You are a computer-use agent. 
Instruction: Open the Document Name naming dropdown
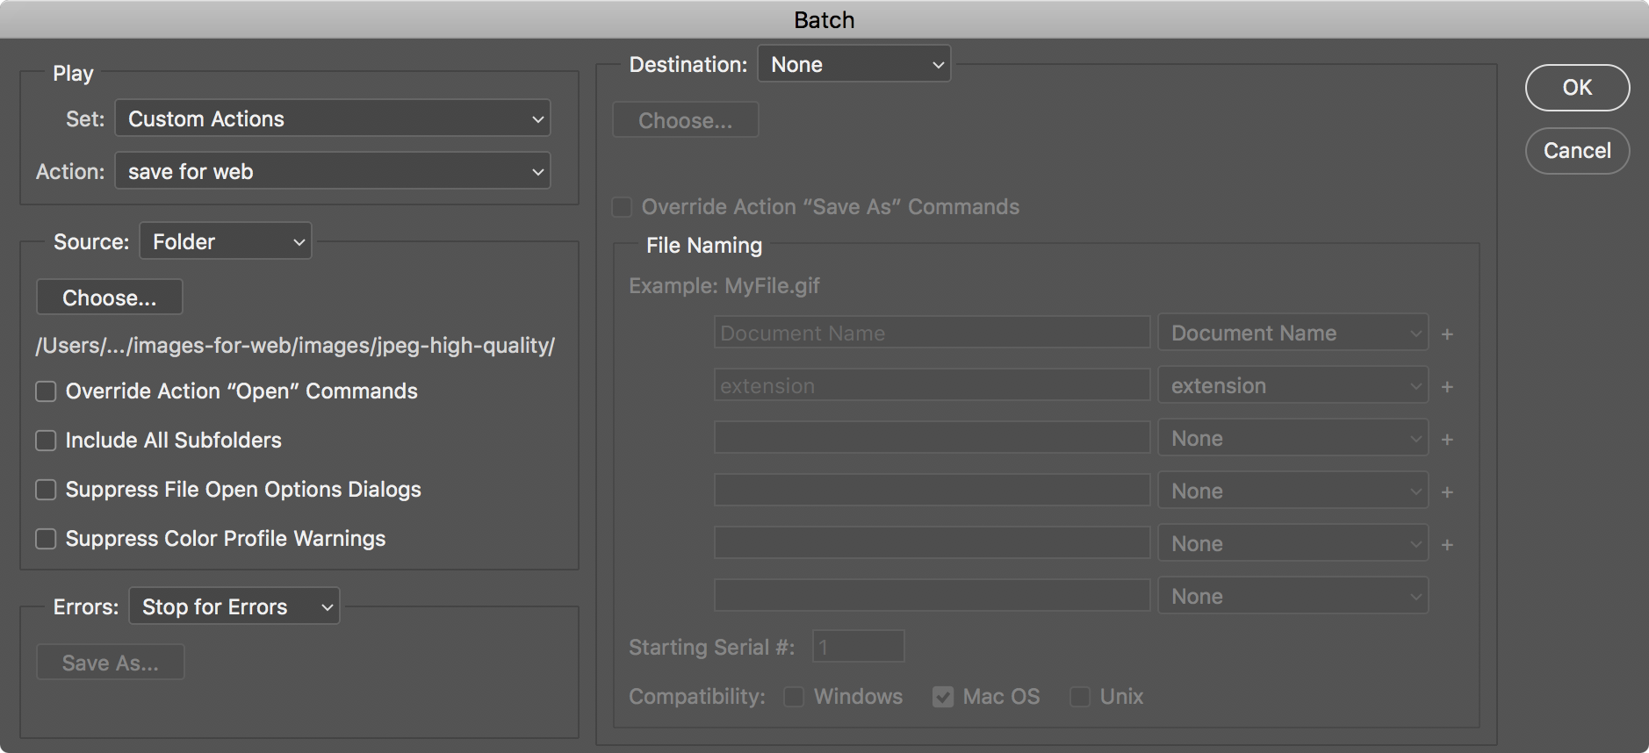click(1293, 333)
